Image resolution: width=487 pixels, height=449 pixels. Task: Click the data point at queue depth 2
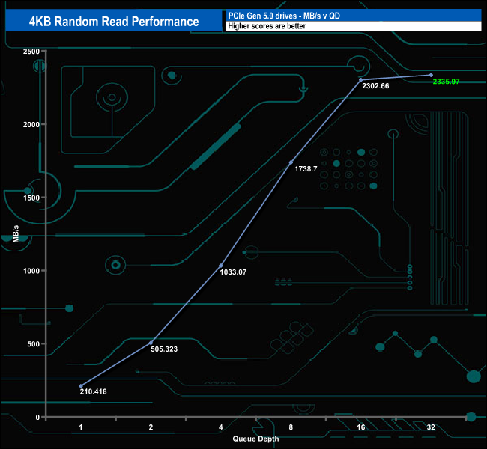[x=151, y=343]
